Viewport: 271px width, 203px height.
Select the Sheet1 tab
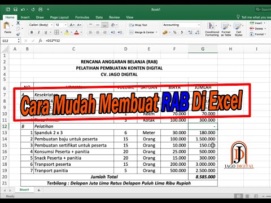tap(24, 190)
